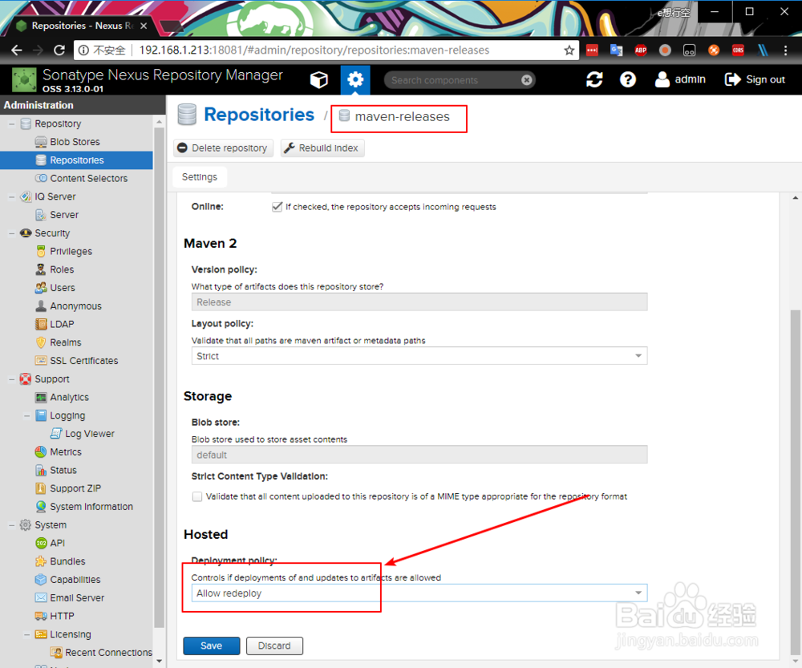Collapse the System tree node
802x668 pixels.
tap(12, 524)
